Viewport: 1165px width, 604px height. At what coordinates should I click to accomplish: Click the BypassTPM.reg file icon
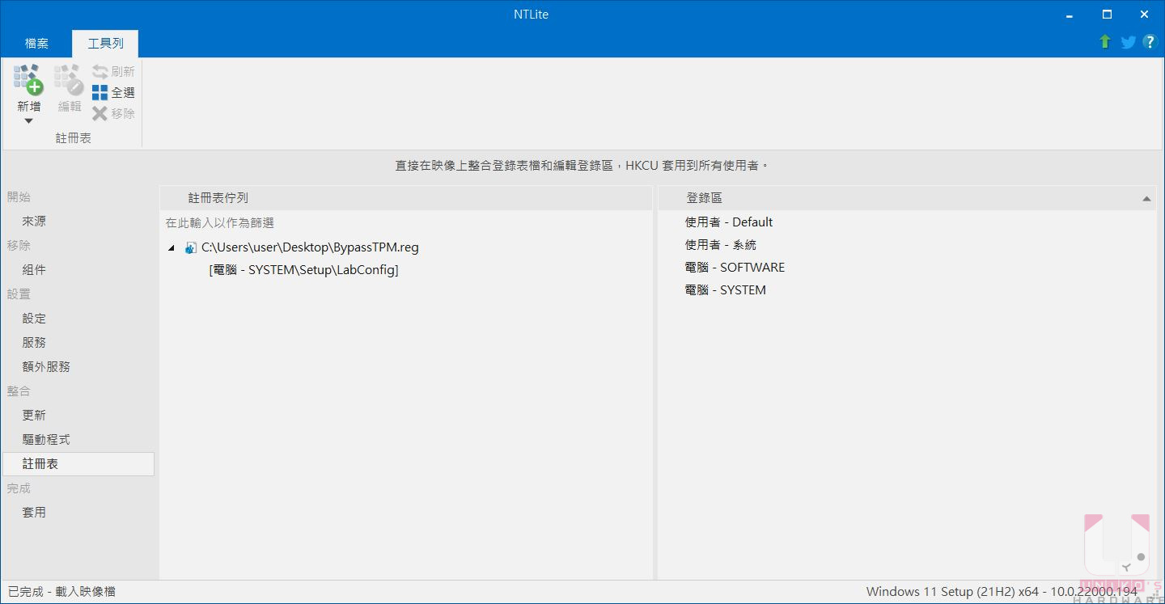(x=191, y=248)
